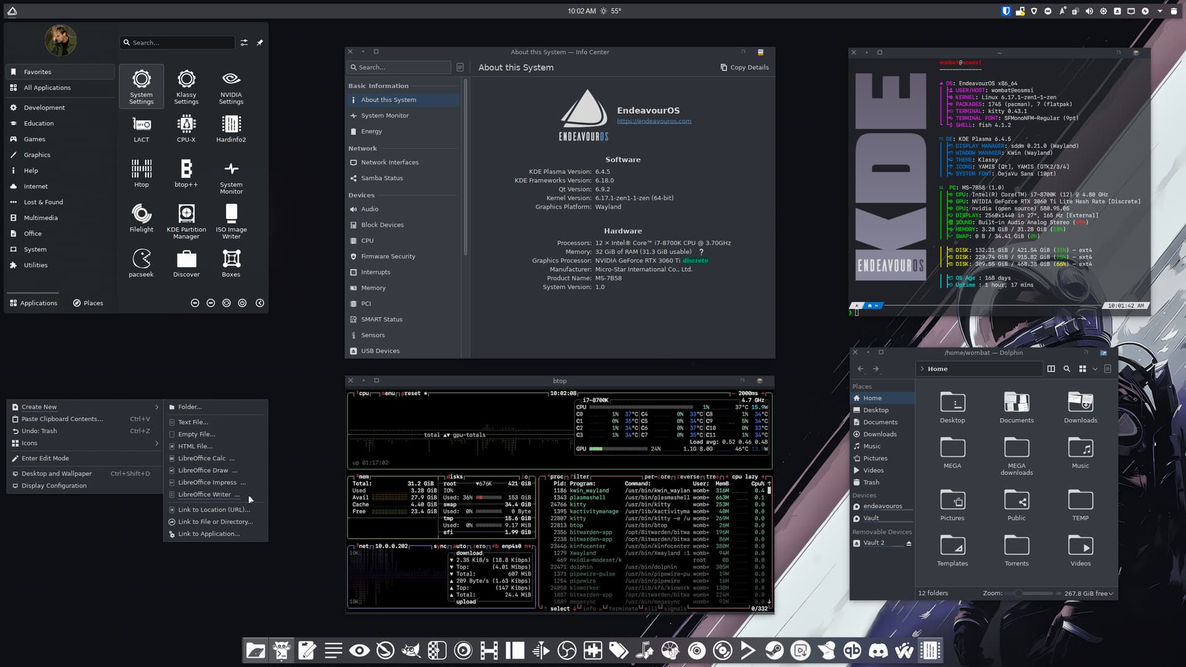Image resolution: width=1186 pixels, height=667 pixels.
Task: Open the Discord icon in the dock
Action: (878, 650)
